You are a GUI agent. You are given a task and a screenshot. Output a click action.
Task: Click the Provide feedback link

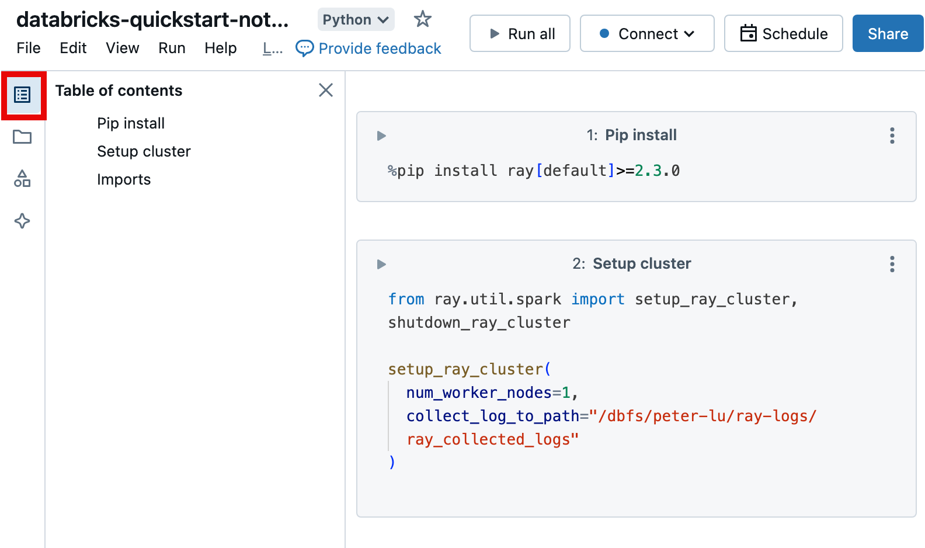pos(369,48)
